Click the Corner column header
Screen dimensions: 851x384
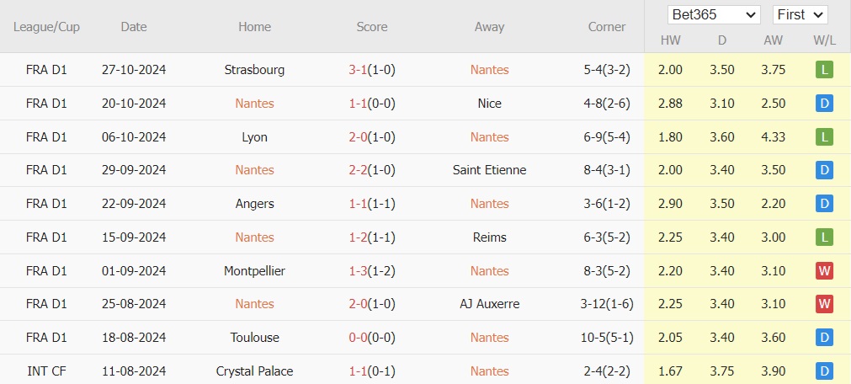606,27
